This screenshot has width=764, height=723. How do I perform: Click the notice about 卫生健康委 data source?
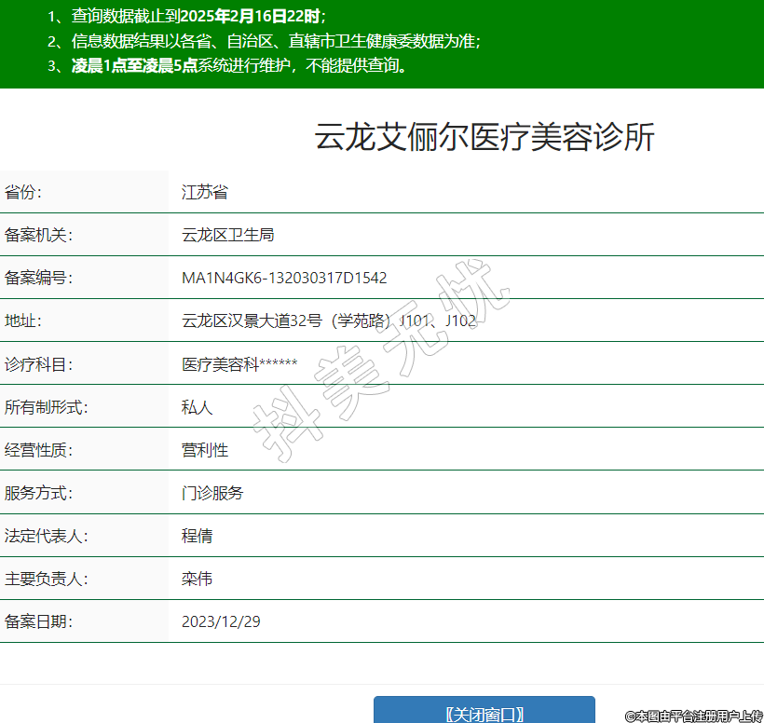264,41
